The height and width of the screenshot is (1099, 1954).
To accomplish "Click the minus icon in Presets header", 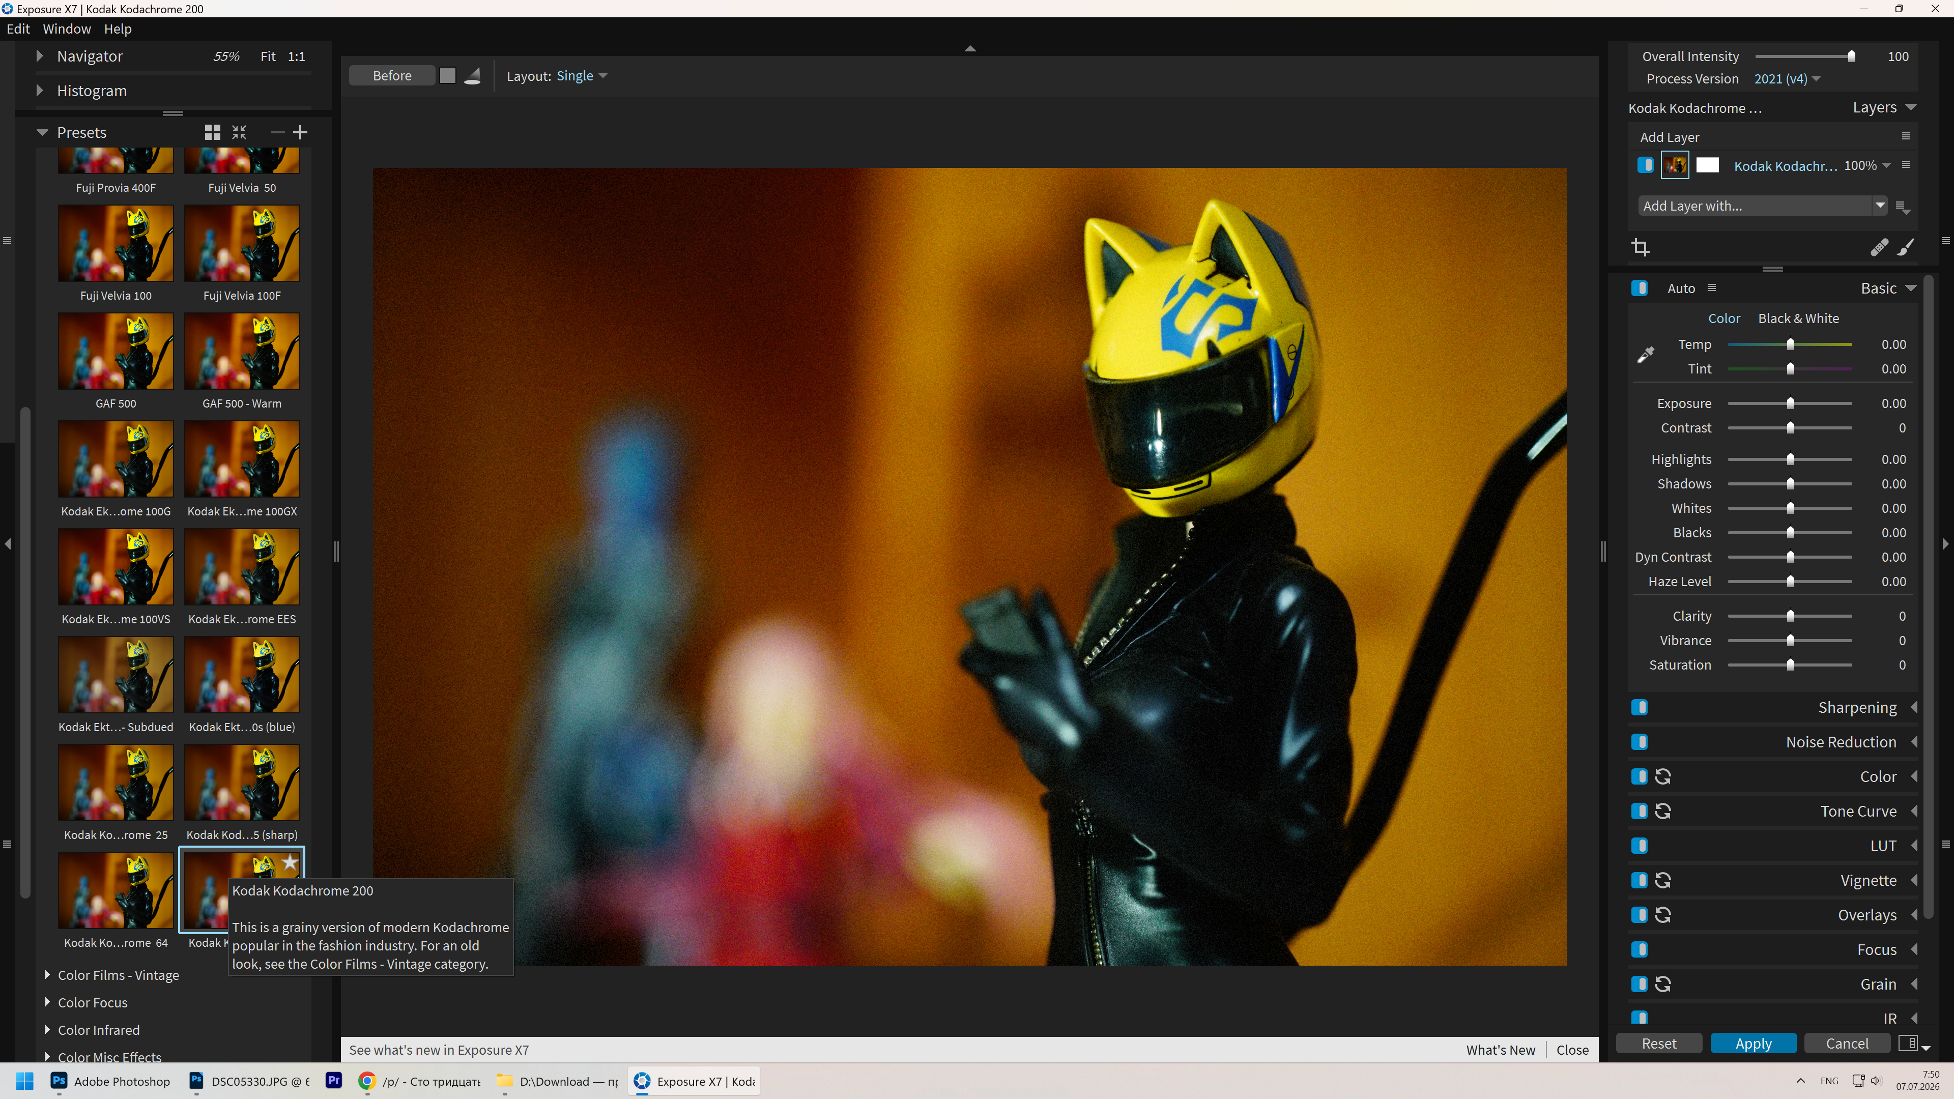I will tap(278, 133).
